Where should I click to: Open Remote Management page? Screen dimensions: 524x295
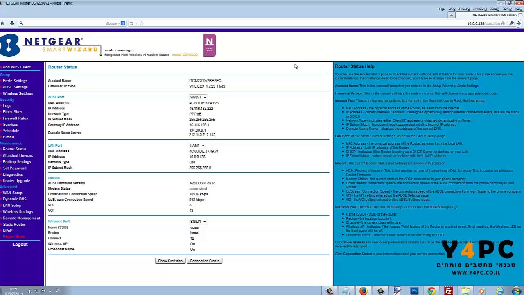point(21,218)
